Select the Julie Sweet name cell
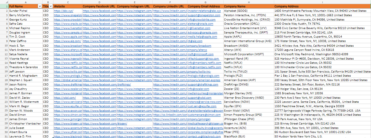The image size is (371, 138). 25,128
